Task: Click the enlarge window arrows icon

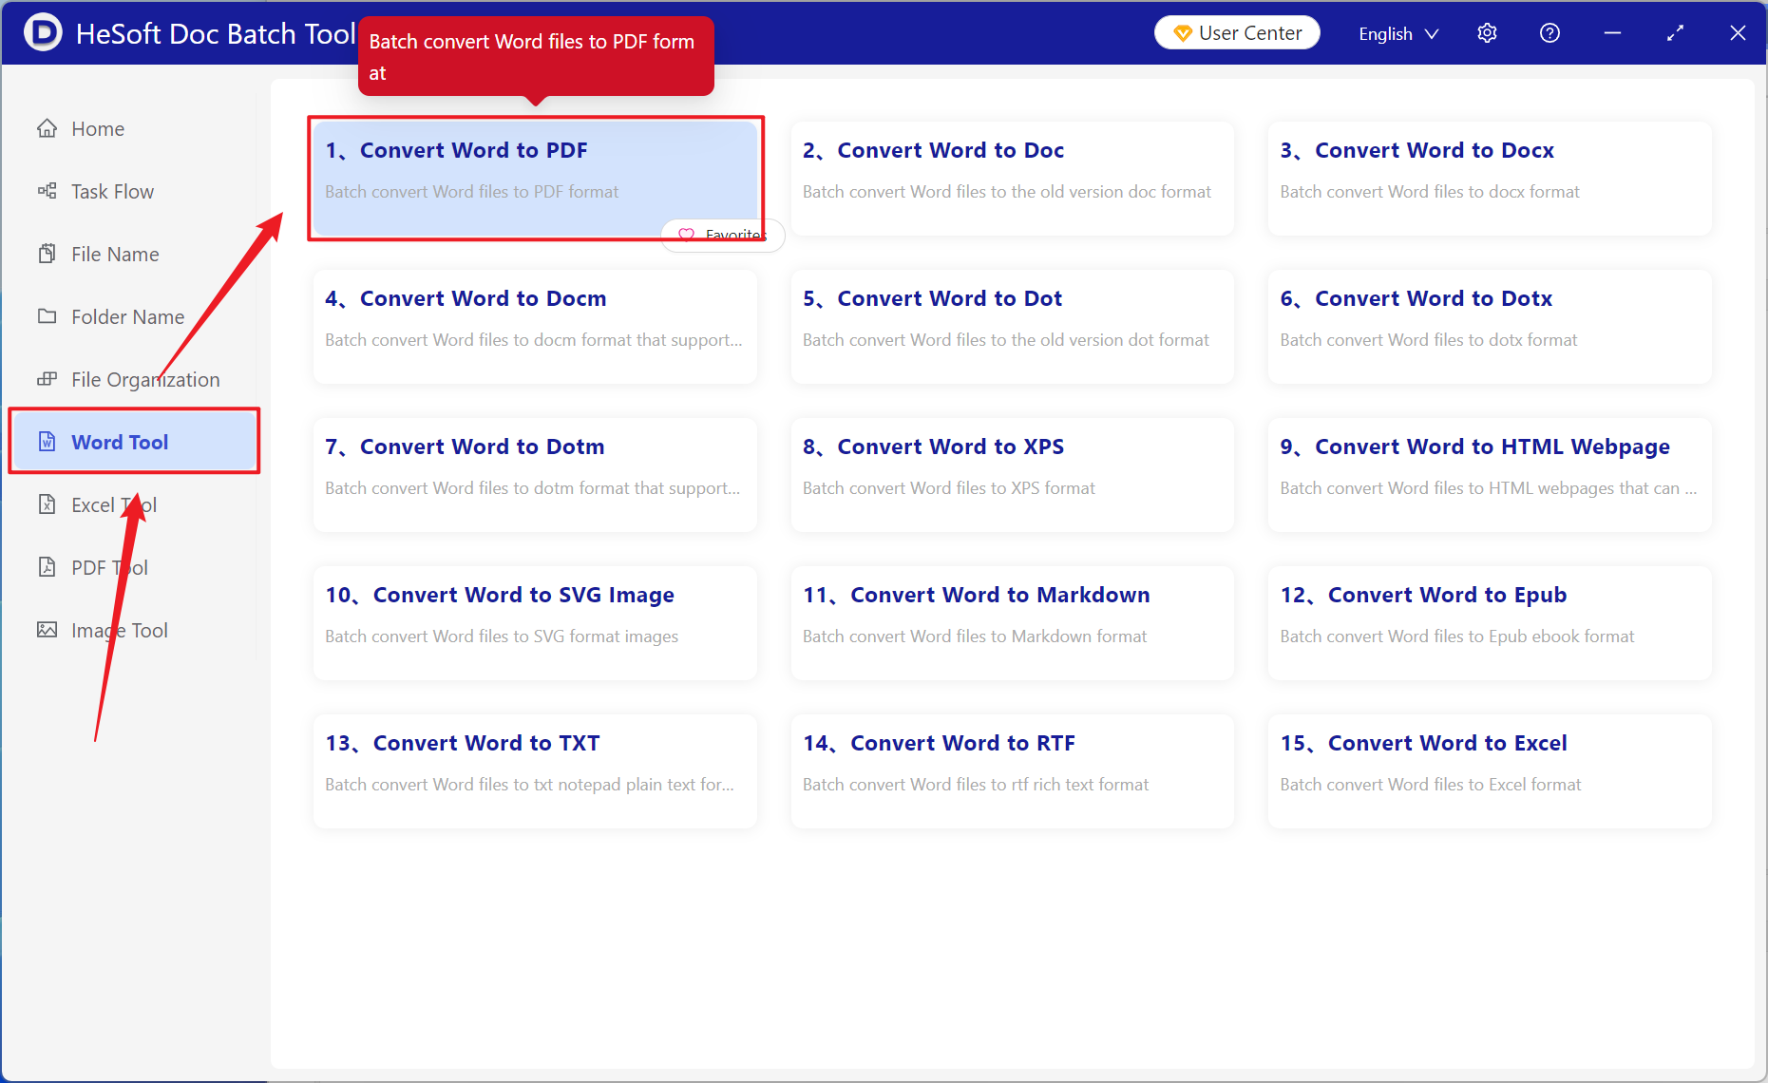Action: tap(1675, 33)
